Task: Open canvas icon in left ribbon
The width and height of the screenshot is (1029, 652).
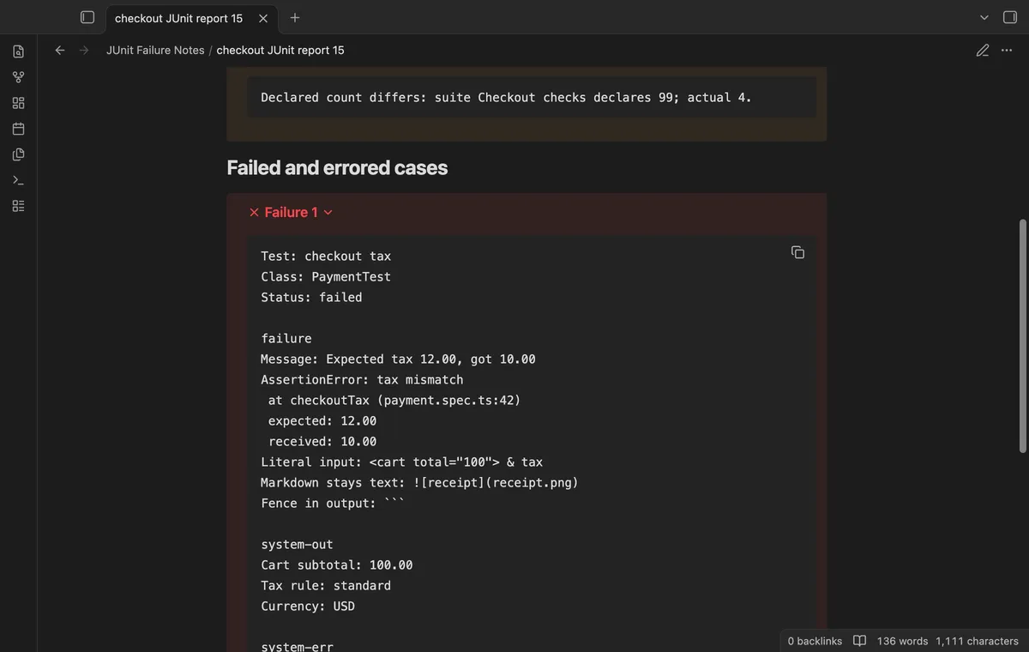Action: pyautogui.click(x=18, y=103)
